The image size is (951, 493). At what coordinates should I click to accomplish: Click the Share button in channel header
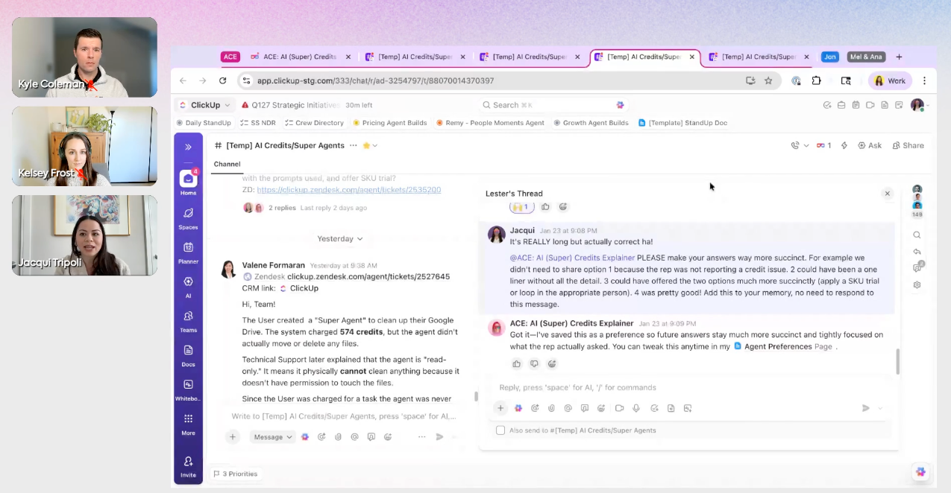click(908, 145)
